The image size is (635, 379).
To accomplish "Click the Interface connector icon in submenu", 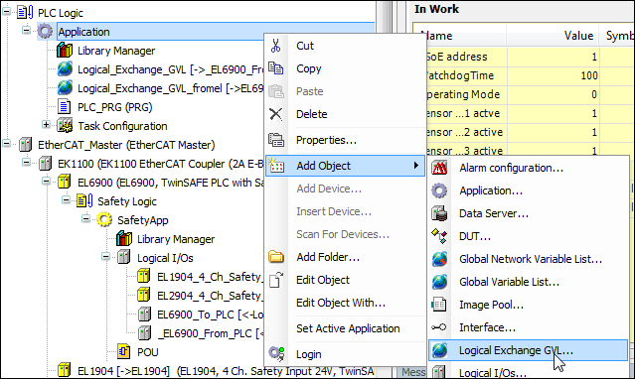I will [439, 326].
